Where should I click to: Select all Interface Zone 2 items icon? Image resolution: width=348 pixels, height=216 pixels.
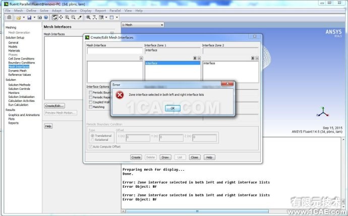[253, 58]
